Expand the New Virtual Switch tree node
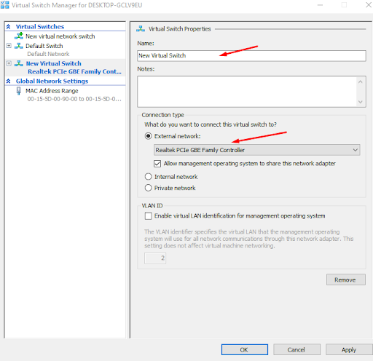This screenshot has height=361, width=373. [9, 63]
